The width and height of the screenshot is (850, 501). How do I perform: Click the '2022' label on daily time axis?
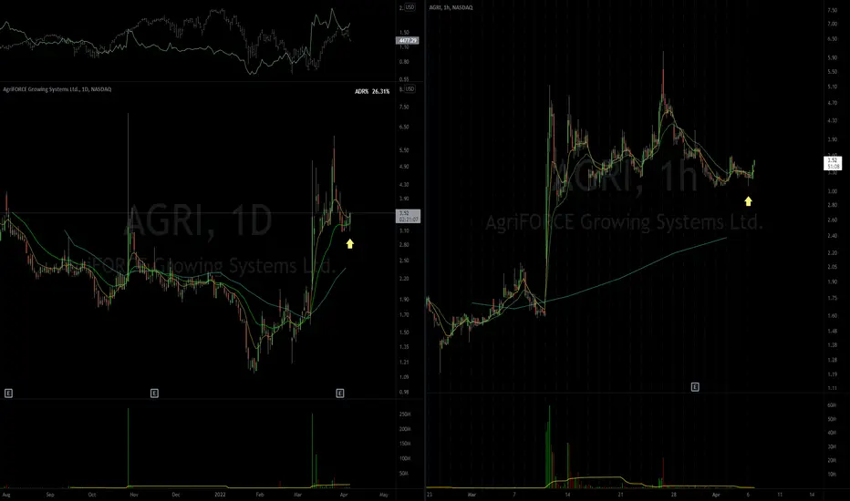(x=220, y=495)
